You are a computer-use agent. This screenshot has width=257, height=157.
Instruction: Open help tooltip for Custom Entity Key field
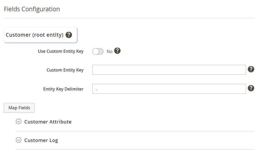tap(251, 69)
